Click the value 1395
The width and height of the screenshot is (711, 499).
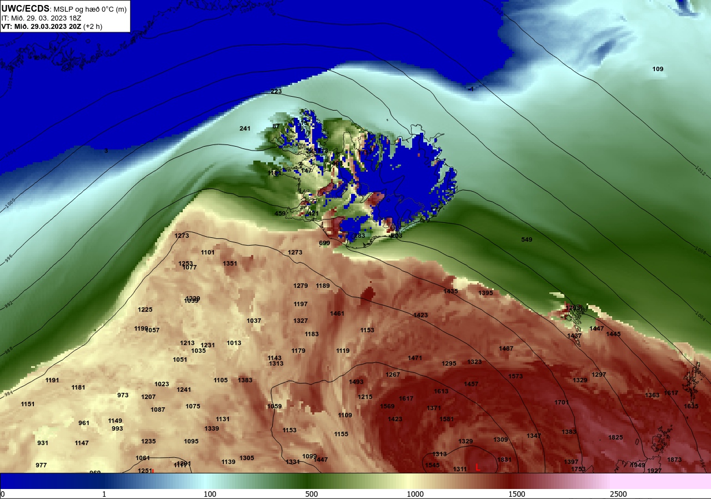[485, 293]
